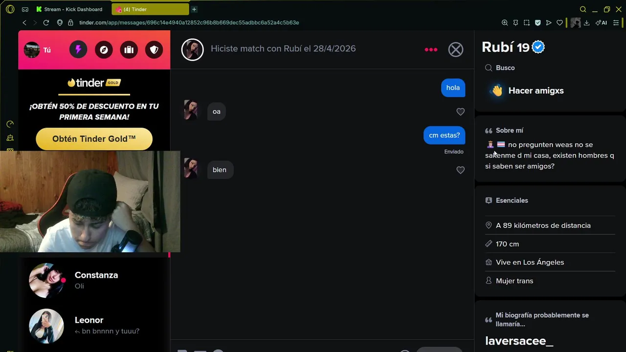This screenshot has width=626, height=352.
Task: Start the snapshot capture tool
Action: pyautogui.click(x=527, y=22)
